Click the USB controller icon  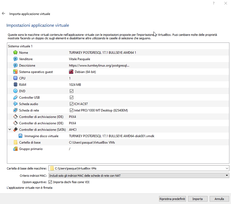[x=15, y=98]
